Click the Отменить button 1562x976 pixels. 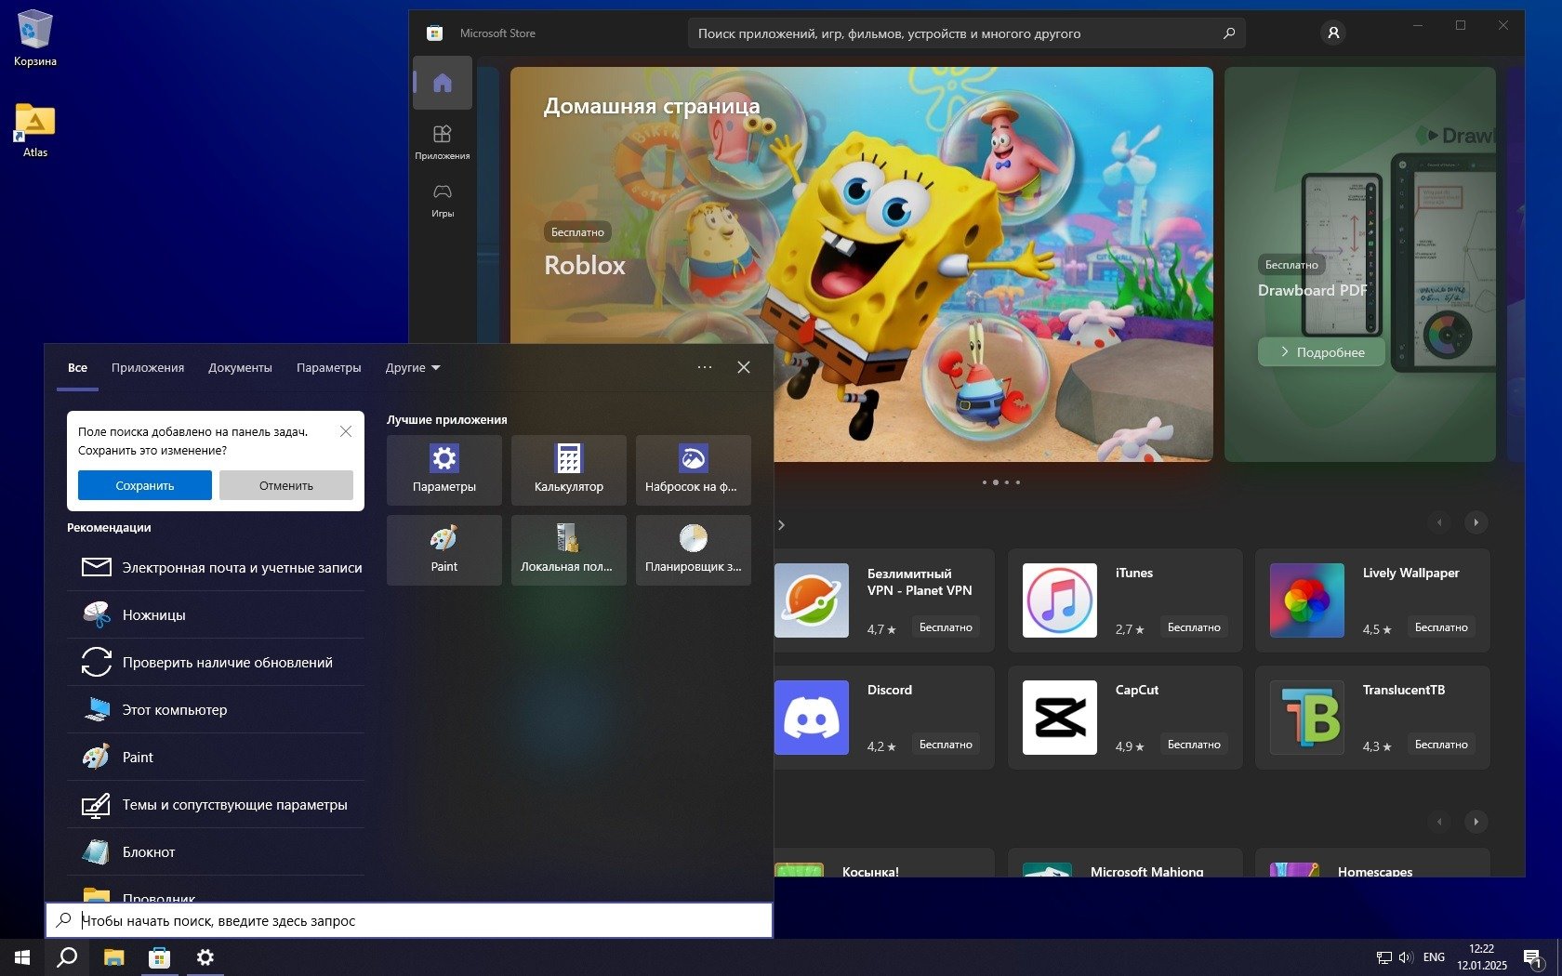pos(286,485)
